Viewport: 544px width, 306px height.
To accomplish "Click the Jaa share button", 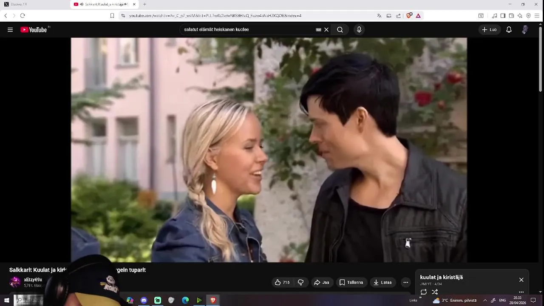I will coord(322,282).
